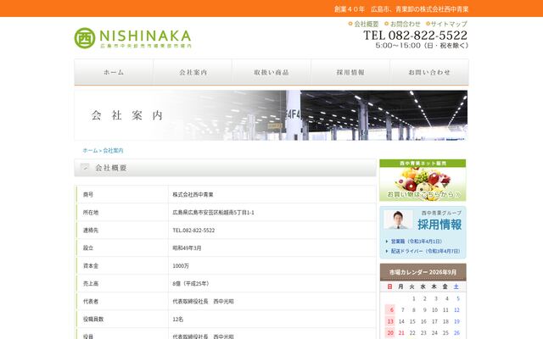Viewport: 543px width, 339px height.
Task: Click the address 広島県広島市安芸区船越南5丁目1-1
Action: pyautogui.click(x=213, y=213)
